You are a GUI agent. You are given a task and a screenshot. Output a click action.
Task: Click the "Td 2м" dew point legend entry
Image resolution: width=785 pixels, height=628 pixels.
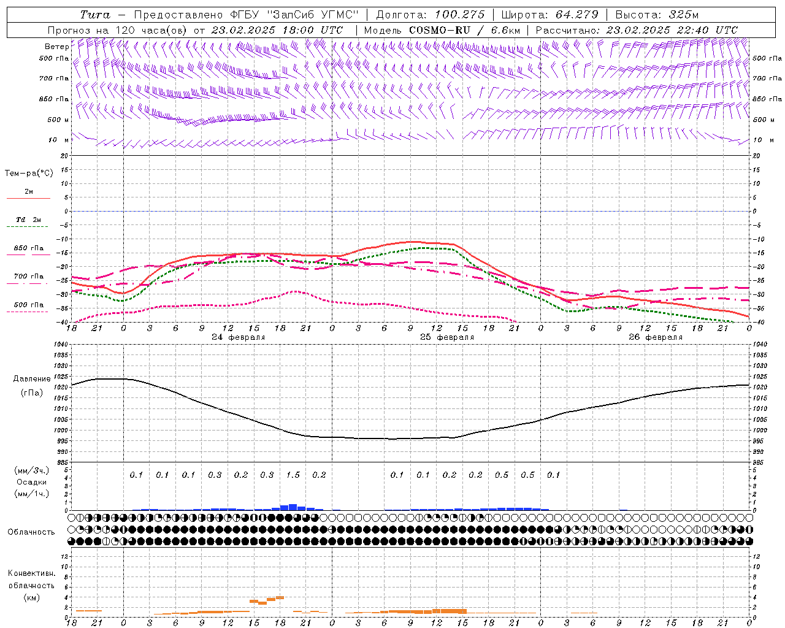(29, 220)
